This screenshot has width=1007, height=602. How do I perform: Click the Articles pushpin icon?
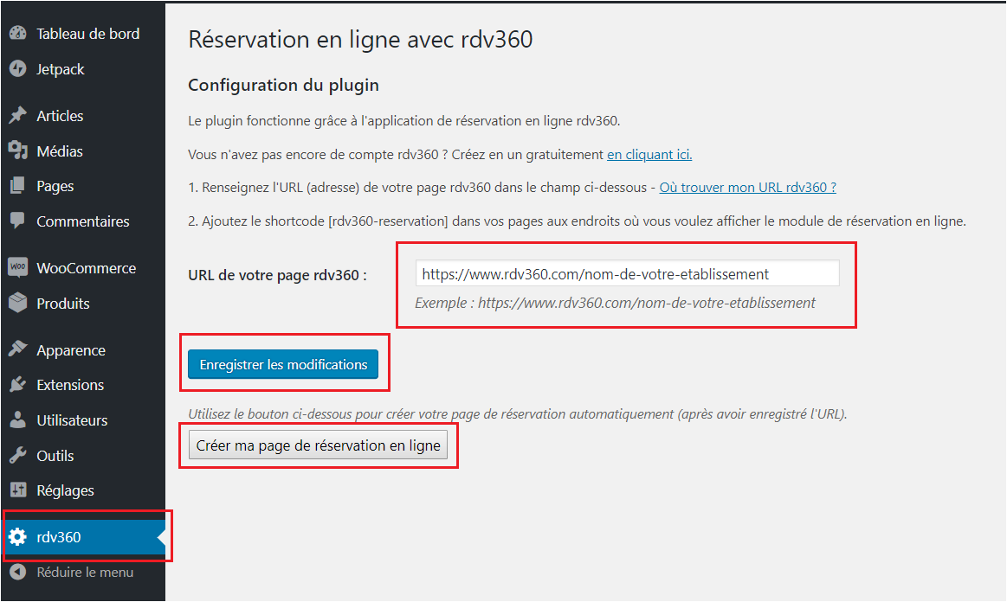(x=18, y=116)
